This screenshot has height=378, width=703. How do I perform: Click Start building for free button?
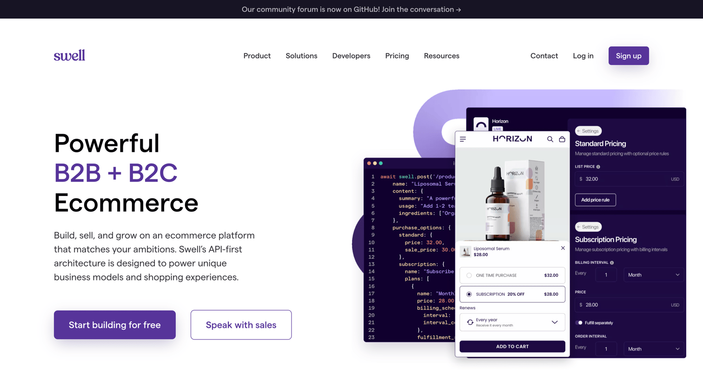[115, 325]
